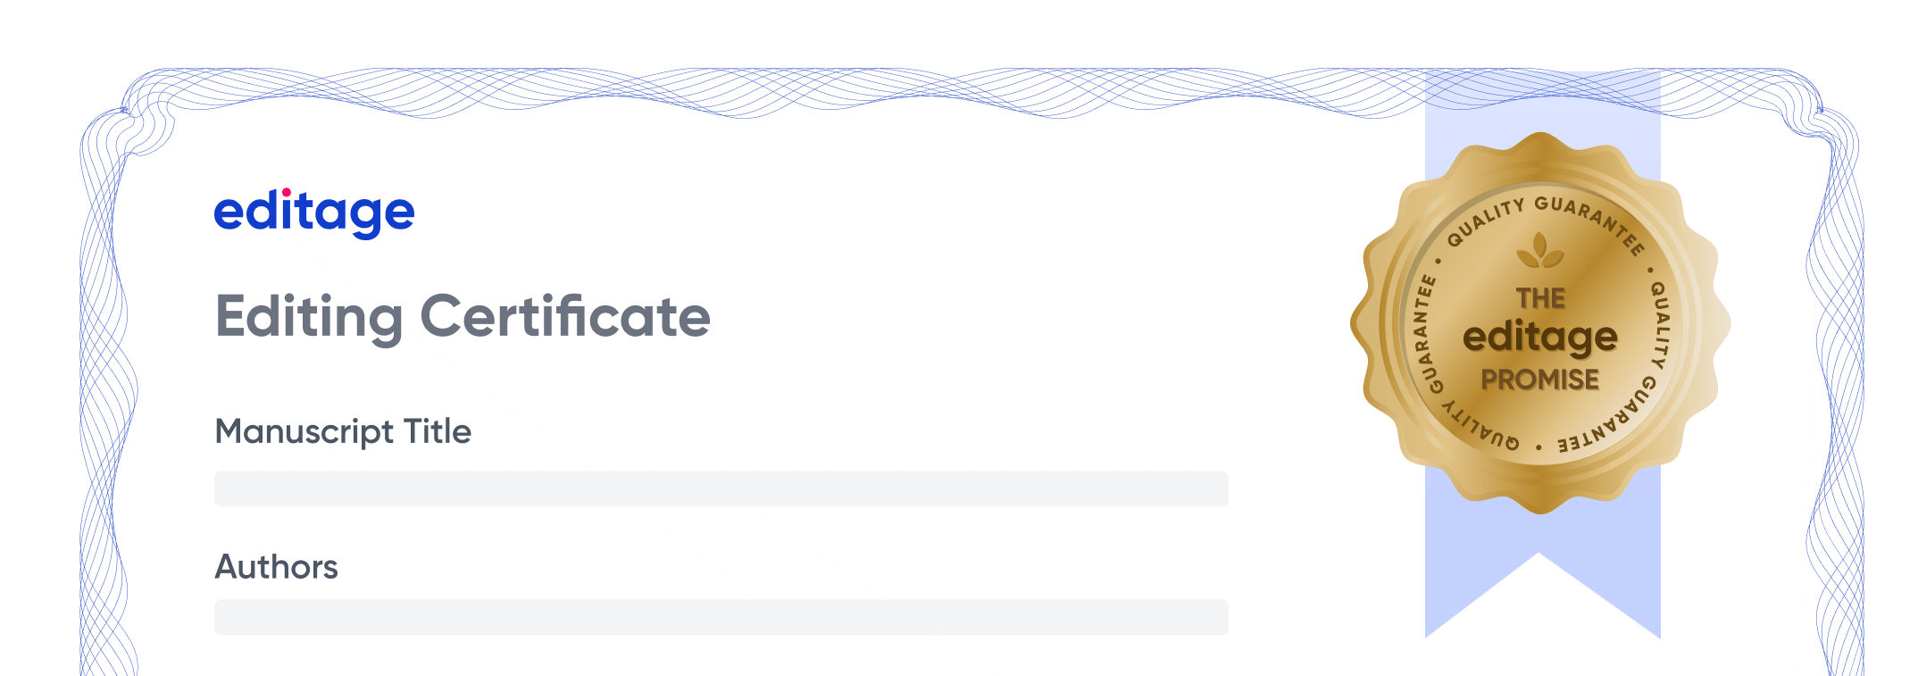The width and height of the screenshot is (1918, 676).
Task: Click the editage logo
Action: point(314,213)
